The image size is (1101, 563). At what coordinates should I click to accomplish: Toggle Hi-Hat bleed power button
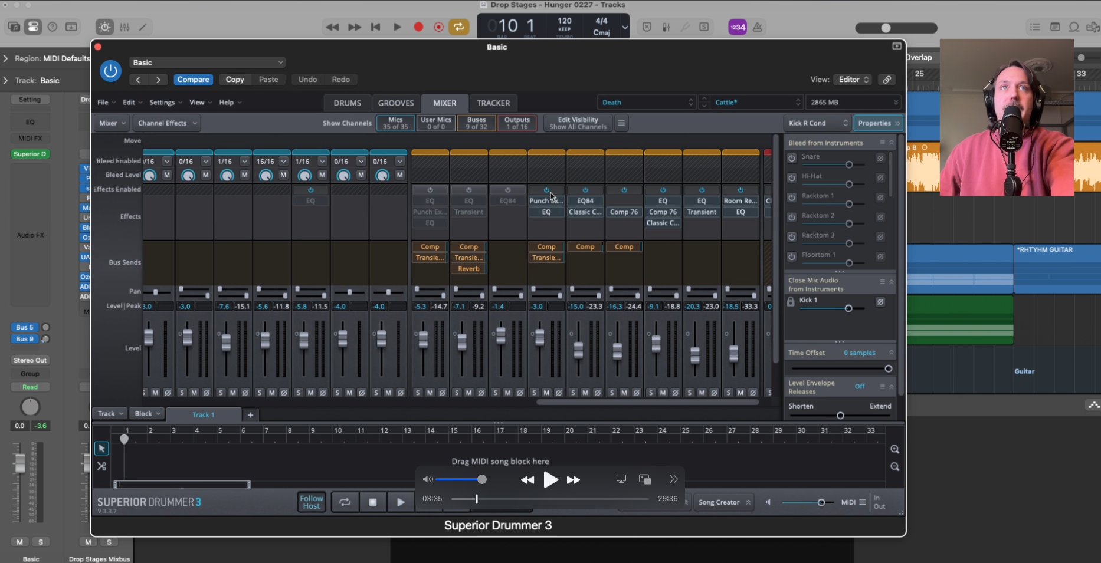coord(792,177)
